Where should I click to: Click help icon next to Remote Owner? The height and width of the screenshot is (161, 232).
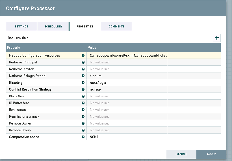tap(83, 123)
